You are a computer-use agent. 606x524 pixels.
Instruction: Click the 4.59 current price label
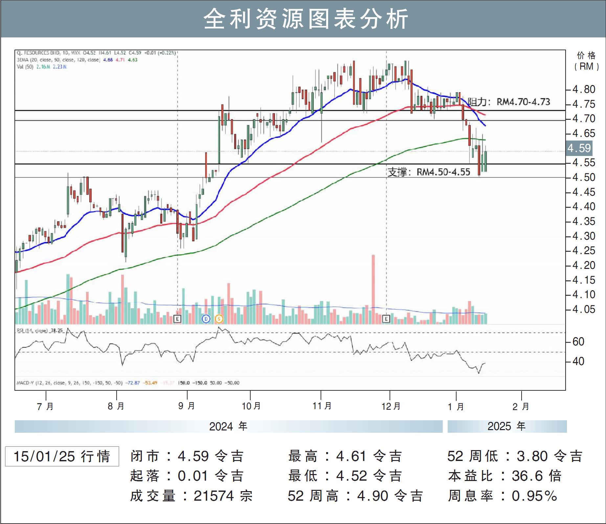[x=579, y=148]
